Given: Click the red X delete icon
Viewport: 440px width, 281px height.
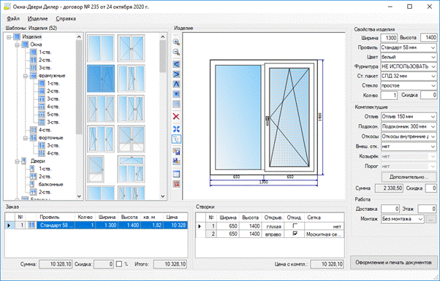Looking at the screenshot, I should pos(176,117).
